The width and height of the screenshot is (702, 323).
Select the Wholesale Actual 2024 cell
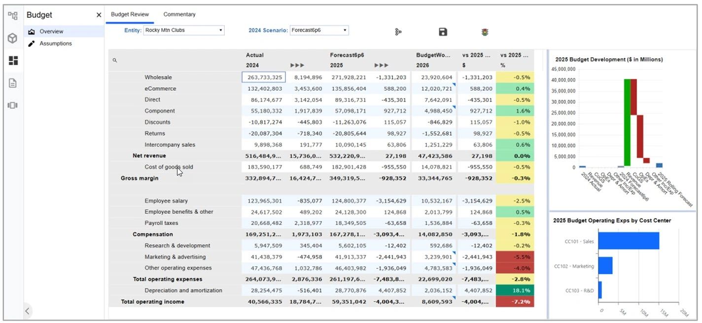(x=264, y=77)
